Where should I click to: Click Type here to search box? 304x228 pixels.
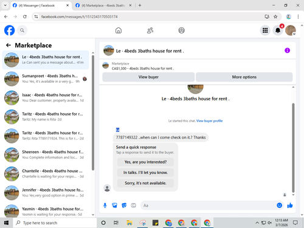(x=55, y=223)
